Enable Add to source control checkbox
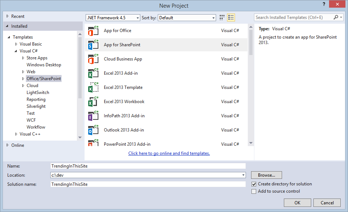The image size is (348, 212). pos(254,191)
